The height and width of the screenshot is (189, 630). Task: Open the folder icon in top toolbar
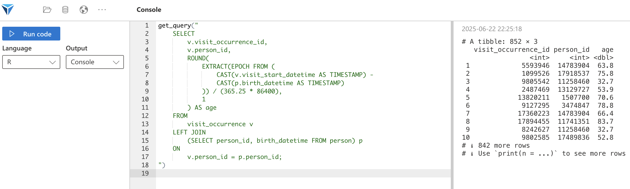click(x=47, y=10)
